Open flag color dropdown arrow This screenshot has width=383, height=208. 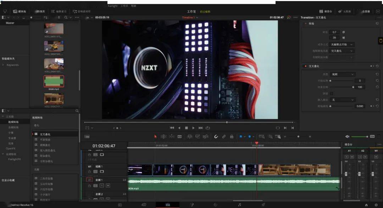[x=244, y=137]
